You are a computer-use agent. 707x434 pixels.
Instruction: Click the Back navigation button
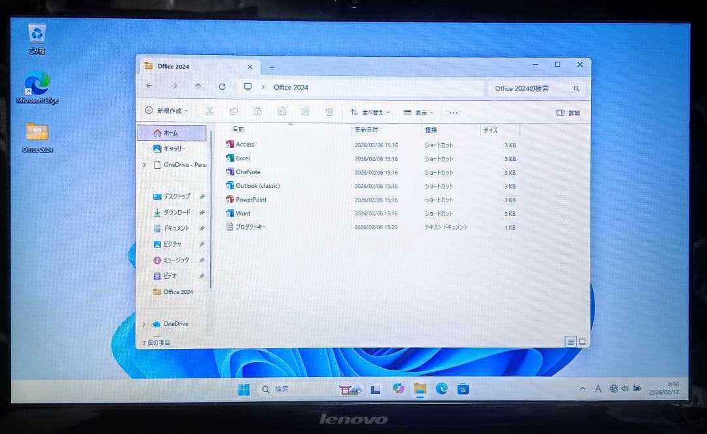[149, 87]
